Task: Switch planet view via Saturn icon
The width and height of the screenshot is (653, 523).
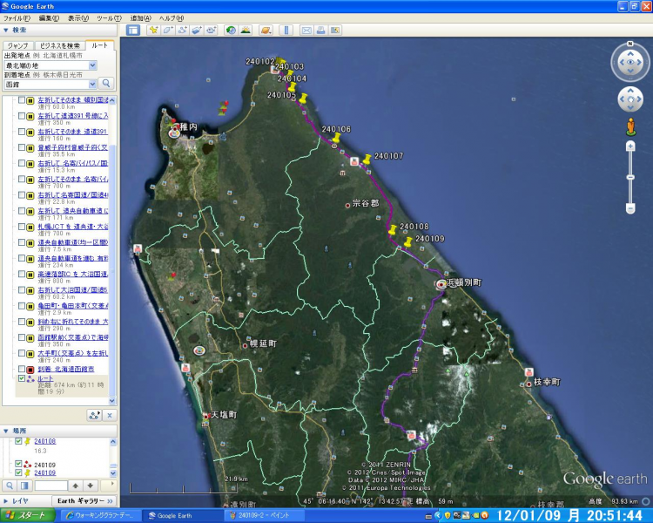Action: click(266, 30)
